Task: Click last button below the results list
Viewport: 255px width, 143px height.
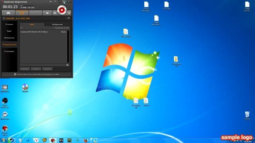Action: point(47,69)
